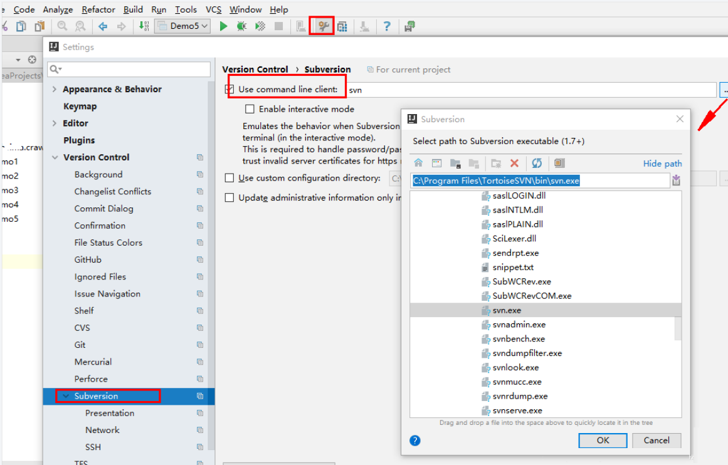728x465 pixels.
Task: Open Commit Dialog settings page
Action: point(104,208)
